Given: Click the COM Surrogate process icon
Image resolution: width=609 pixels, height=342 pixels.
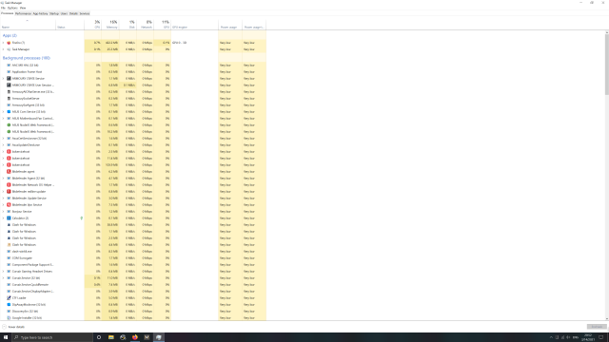Looking at the screenshot, I should click(x=9, y=257).
